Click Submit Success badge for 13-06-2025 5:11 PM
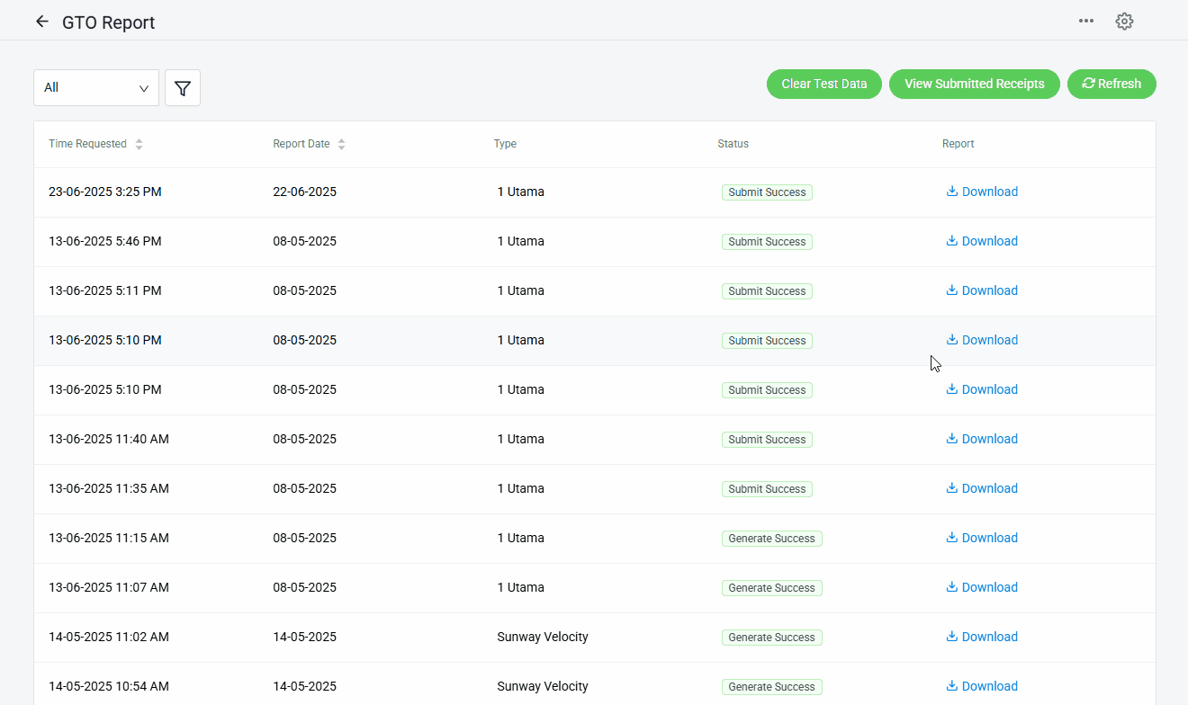 click(x=767, y=291)
